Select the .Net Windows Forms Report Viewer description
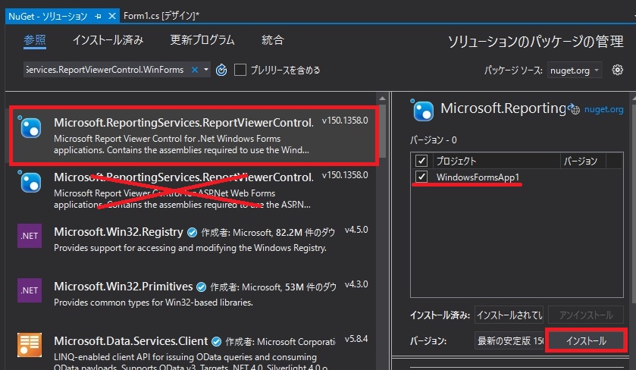Viewport: 636px width, 370px height. (181, 144)
